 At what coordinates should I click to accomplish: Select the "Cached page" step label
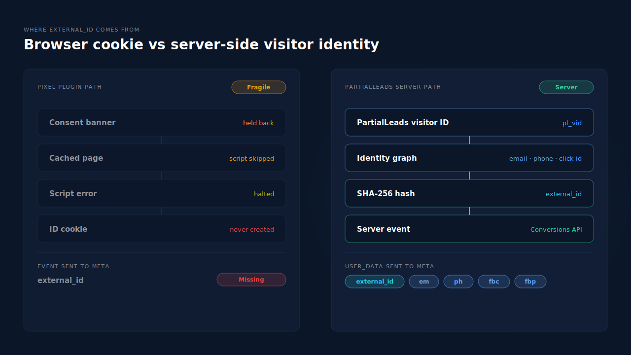click(x=76, y=158)
